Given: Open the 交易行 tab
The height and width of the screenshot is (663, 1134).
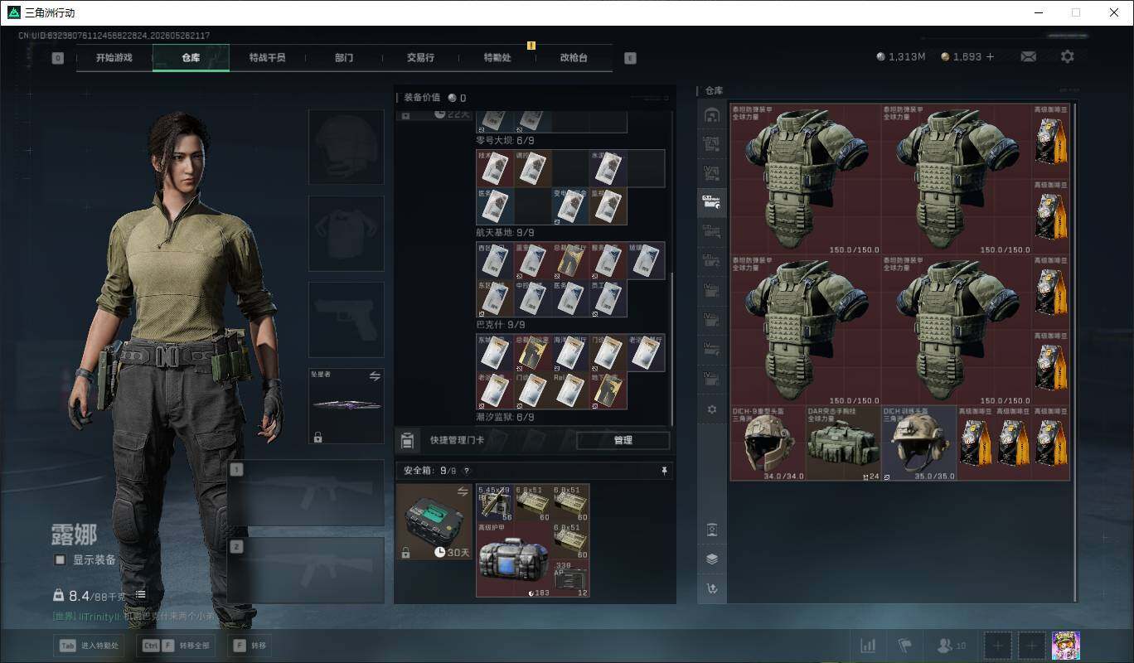Looking at the screenshot, I should tap(420, 58).
